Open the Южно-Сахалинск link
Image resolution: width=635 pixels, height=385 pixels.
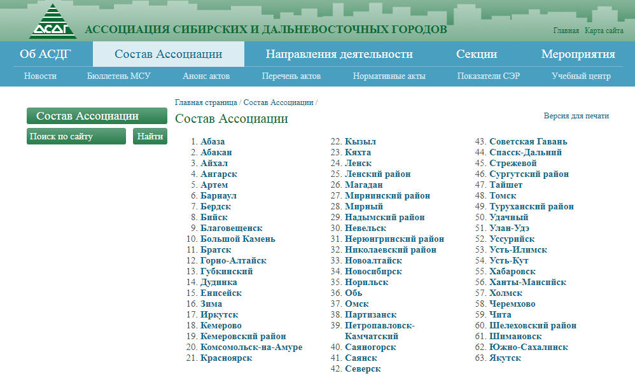pos(529,347)
